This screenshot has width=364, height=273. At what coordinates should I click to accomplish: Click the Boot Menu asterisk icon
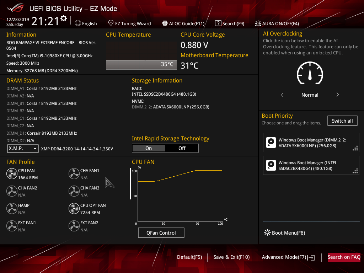pos(267,232)
